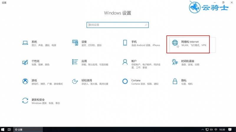
Task: Select the 设置 taskbar app button
Action: click(28, 129)
